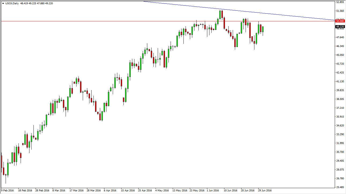
Task: Expand the chart title disclosure triangle
Action: (x=3, y=3)
